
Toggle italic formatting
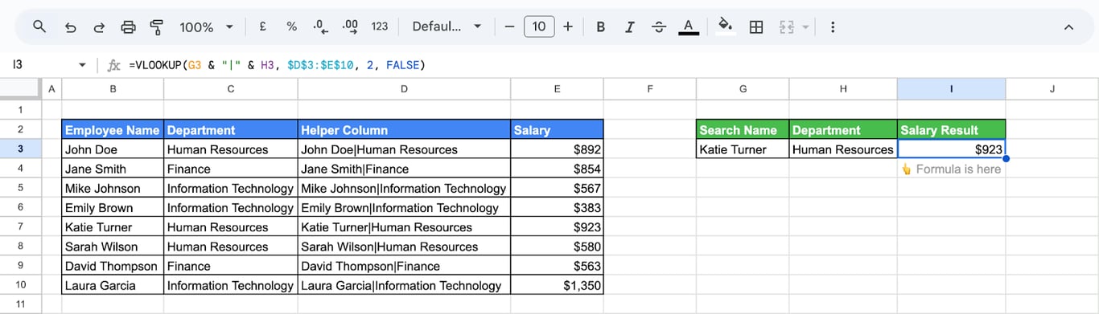[x=629, y=27]
